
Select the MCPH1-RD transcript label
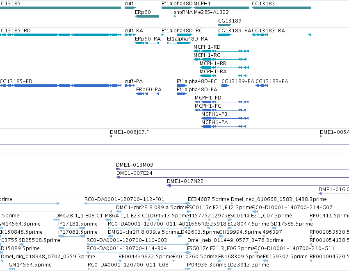(207, 47)
